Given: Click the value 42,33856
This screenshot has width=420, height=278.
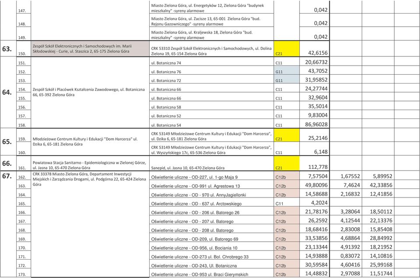Looking at the screenshot, I should [x=381, y=185].
